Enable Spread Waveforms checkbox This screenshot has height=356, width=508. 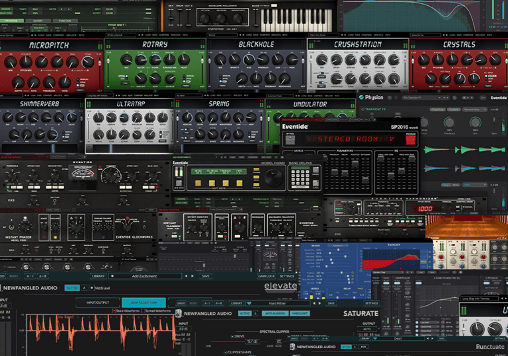pos(144,310)
